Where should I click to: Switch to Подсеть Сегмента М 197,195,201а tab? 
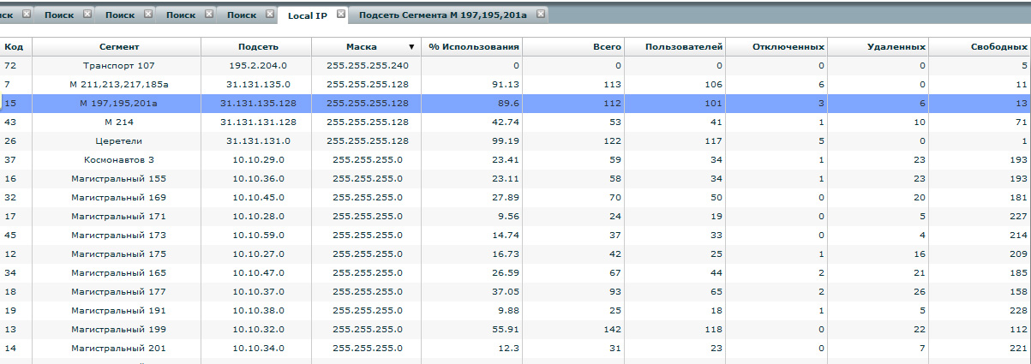[441, 15]
